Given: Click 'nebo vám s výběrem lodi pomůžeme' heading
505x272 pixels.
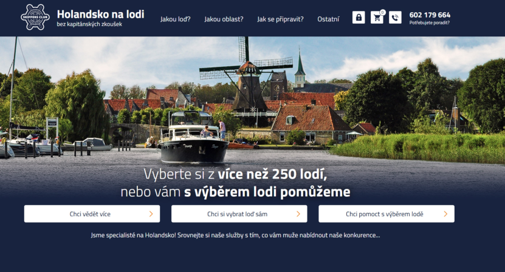Looking at the screenshot, I should pyautogui.click(x=235, y=192).
